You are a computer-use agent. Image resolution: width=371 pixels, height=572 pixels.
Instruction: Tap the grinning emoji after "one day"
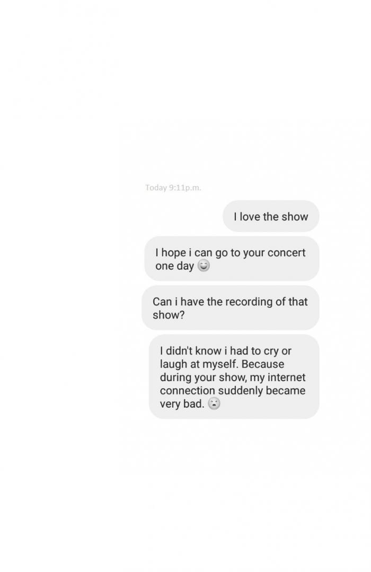pos(204,266)
